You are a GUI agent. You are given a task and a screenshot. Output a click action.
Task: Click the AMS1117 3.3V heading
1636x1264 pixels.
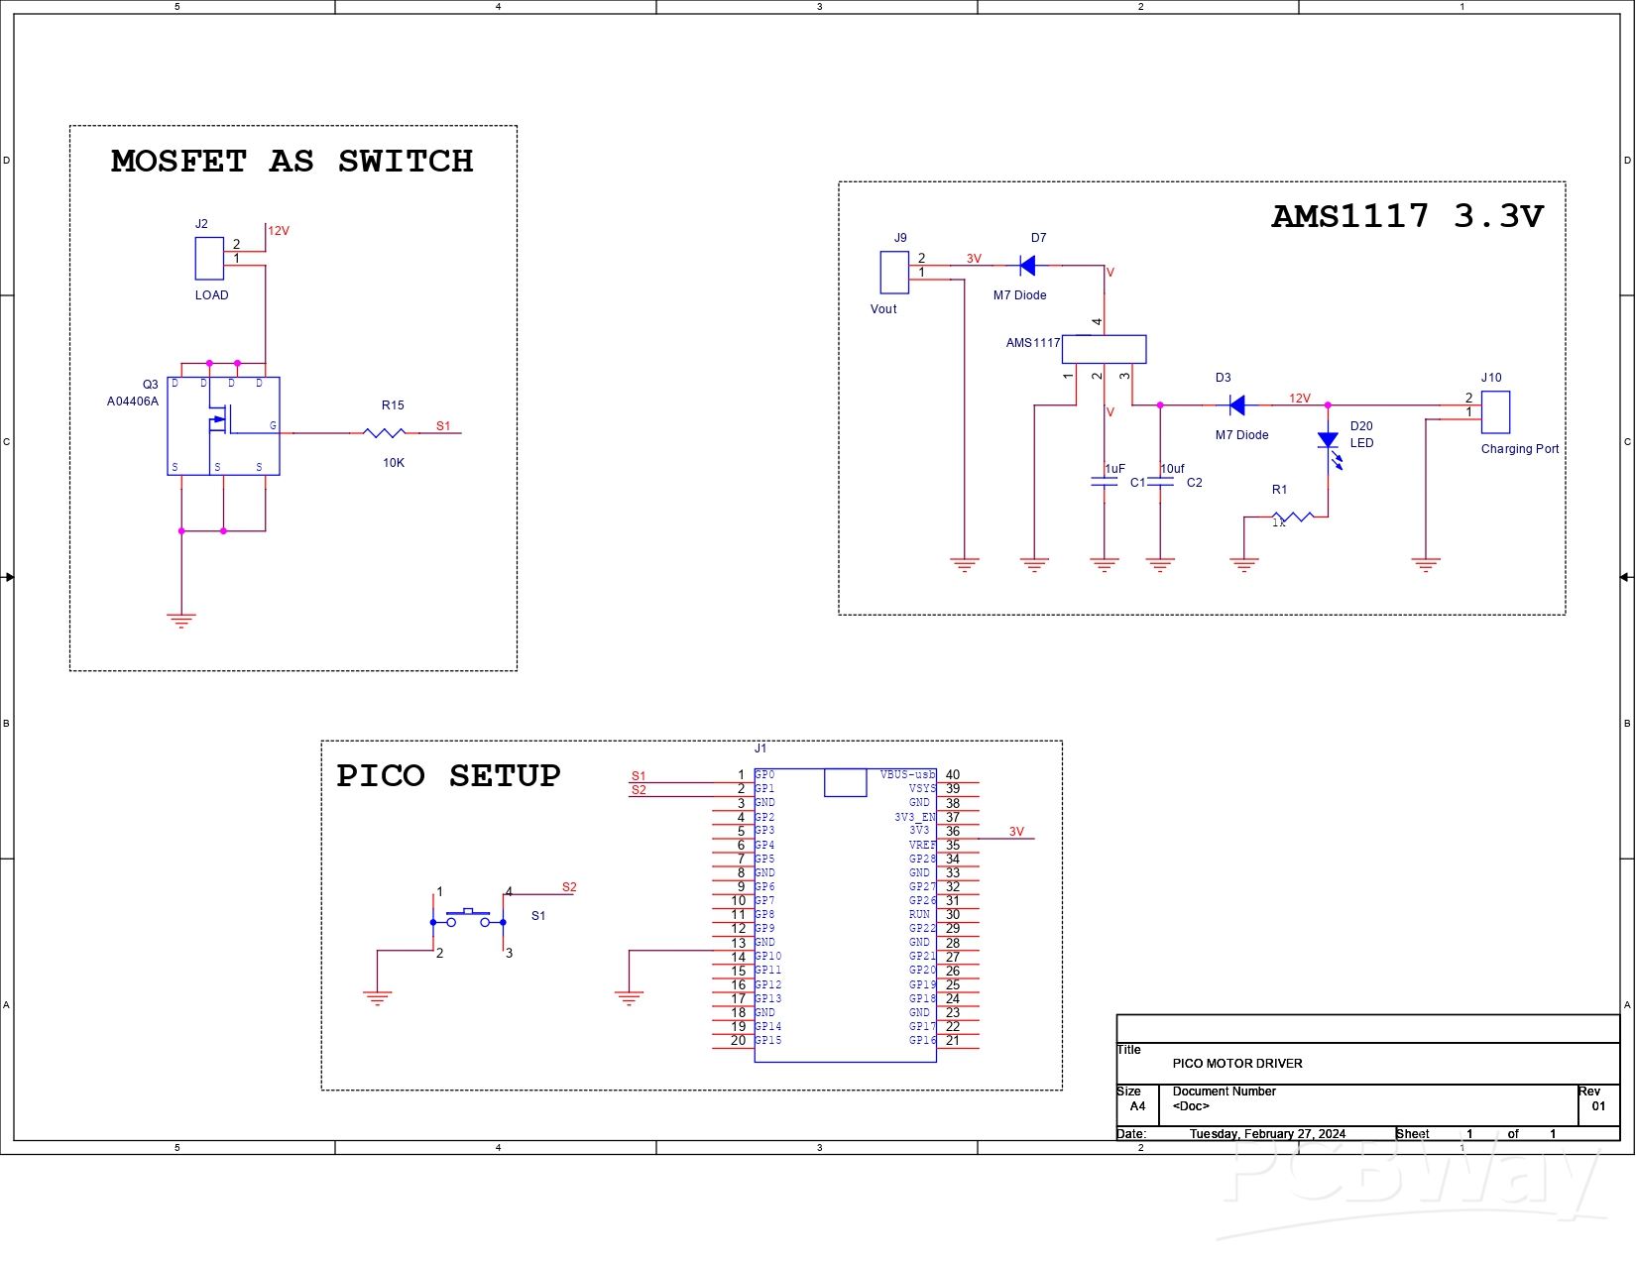pos(1407,215)
